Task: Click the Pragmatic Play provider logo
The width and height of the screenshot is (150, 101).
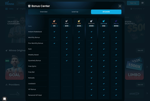Action: (x=15, y=94)
